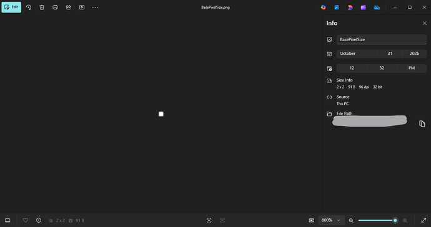Toggle the filmstrip icon in the status bar

click(7, 220)
